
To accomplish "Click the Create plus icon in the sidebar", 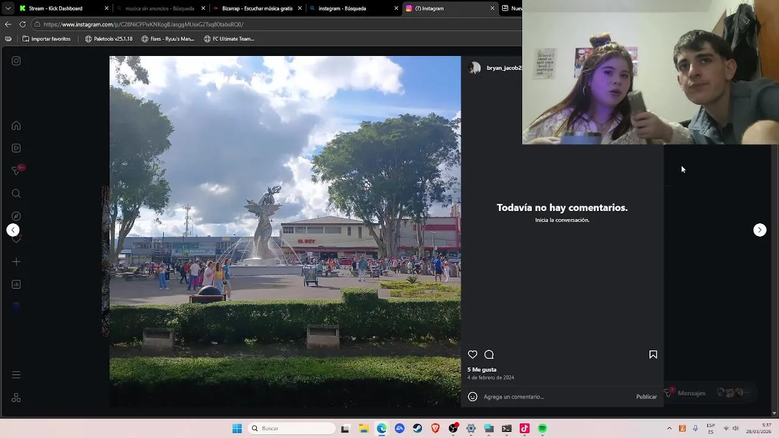I will pos(16,262).
